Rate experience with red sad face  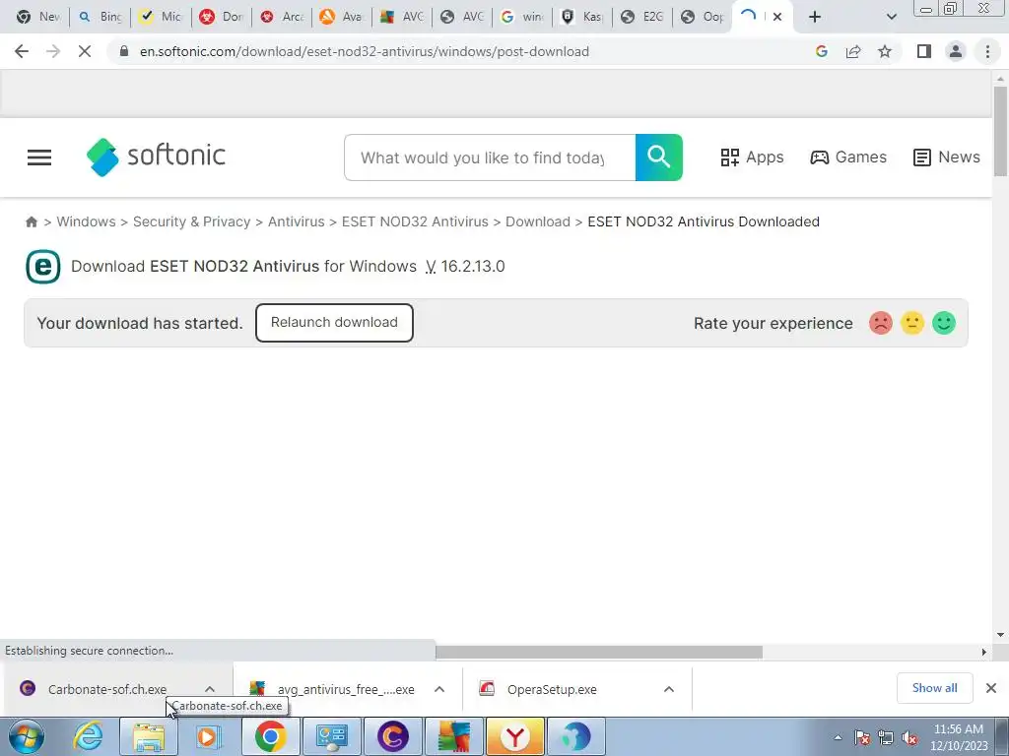[x=880, y=323]
